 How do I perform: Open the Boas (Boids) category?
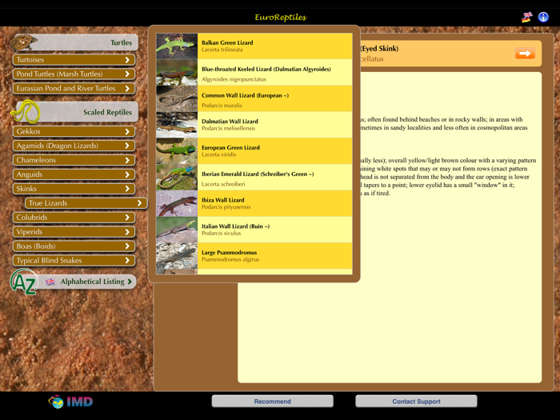(74, 246)
